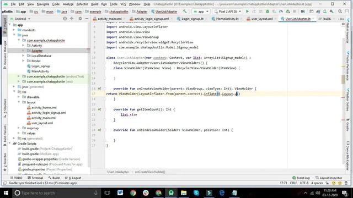The width and height of the screenshot is (353, 198).
Task: Hide the Project panel using the minus icon
Action: [87, 19]
